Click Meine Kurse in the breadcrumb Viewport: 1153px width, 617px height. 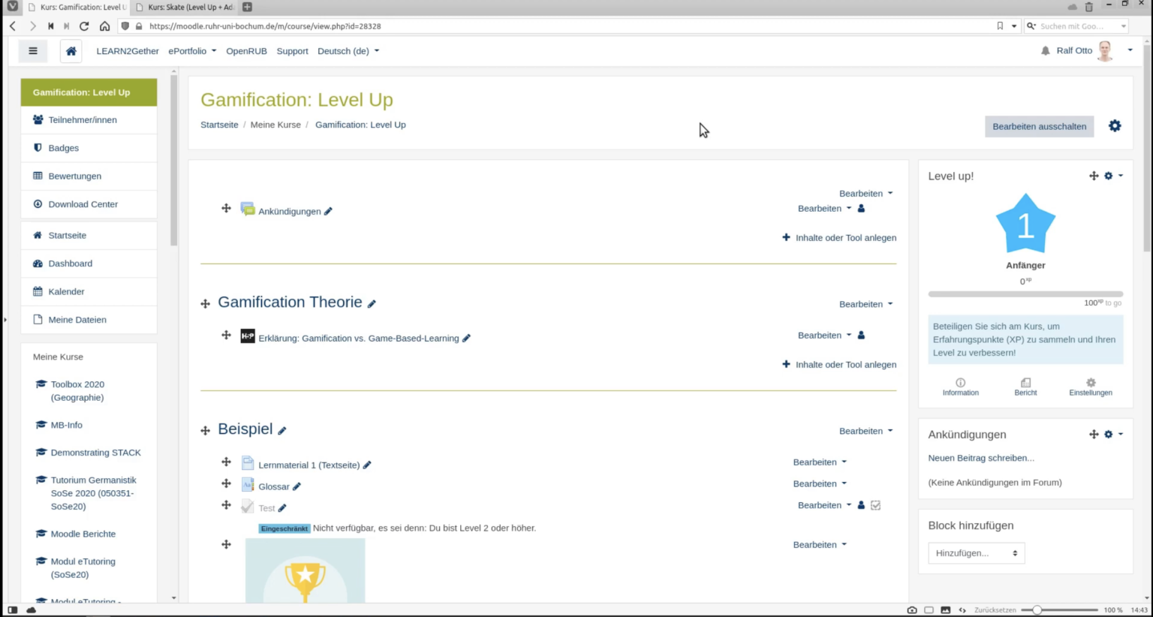[x=275, y=125]
